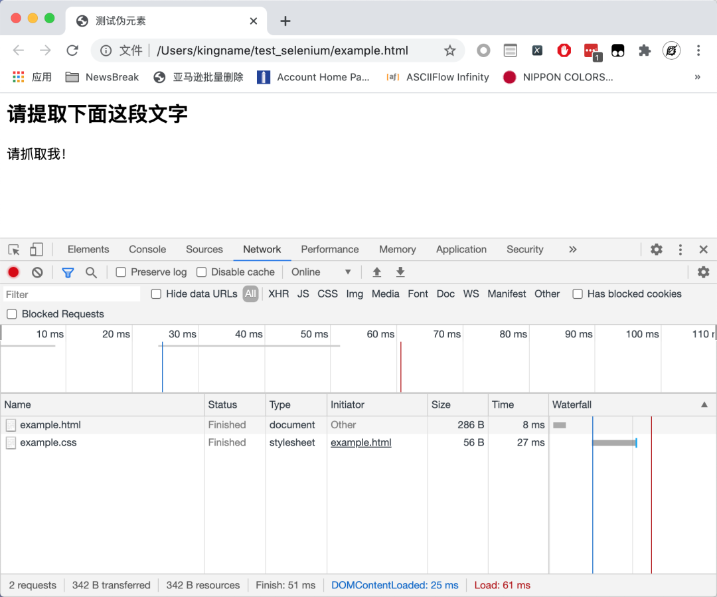Viewport: 717px width, 597px height.
Task: Sort by Waterfall column arrow
Action: pyautogui.click(x=704, y=404)
